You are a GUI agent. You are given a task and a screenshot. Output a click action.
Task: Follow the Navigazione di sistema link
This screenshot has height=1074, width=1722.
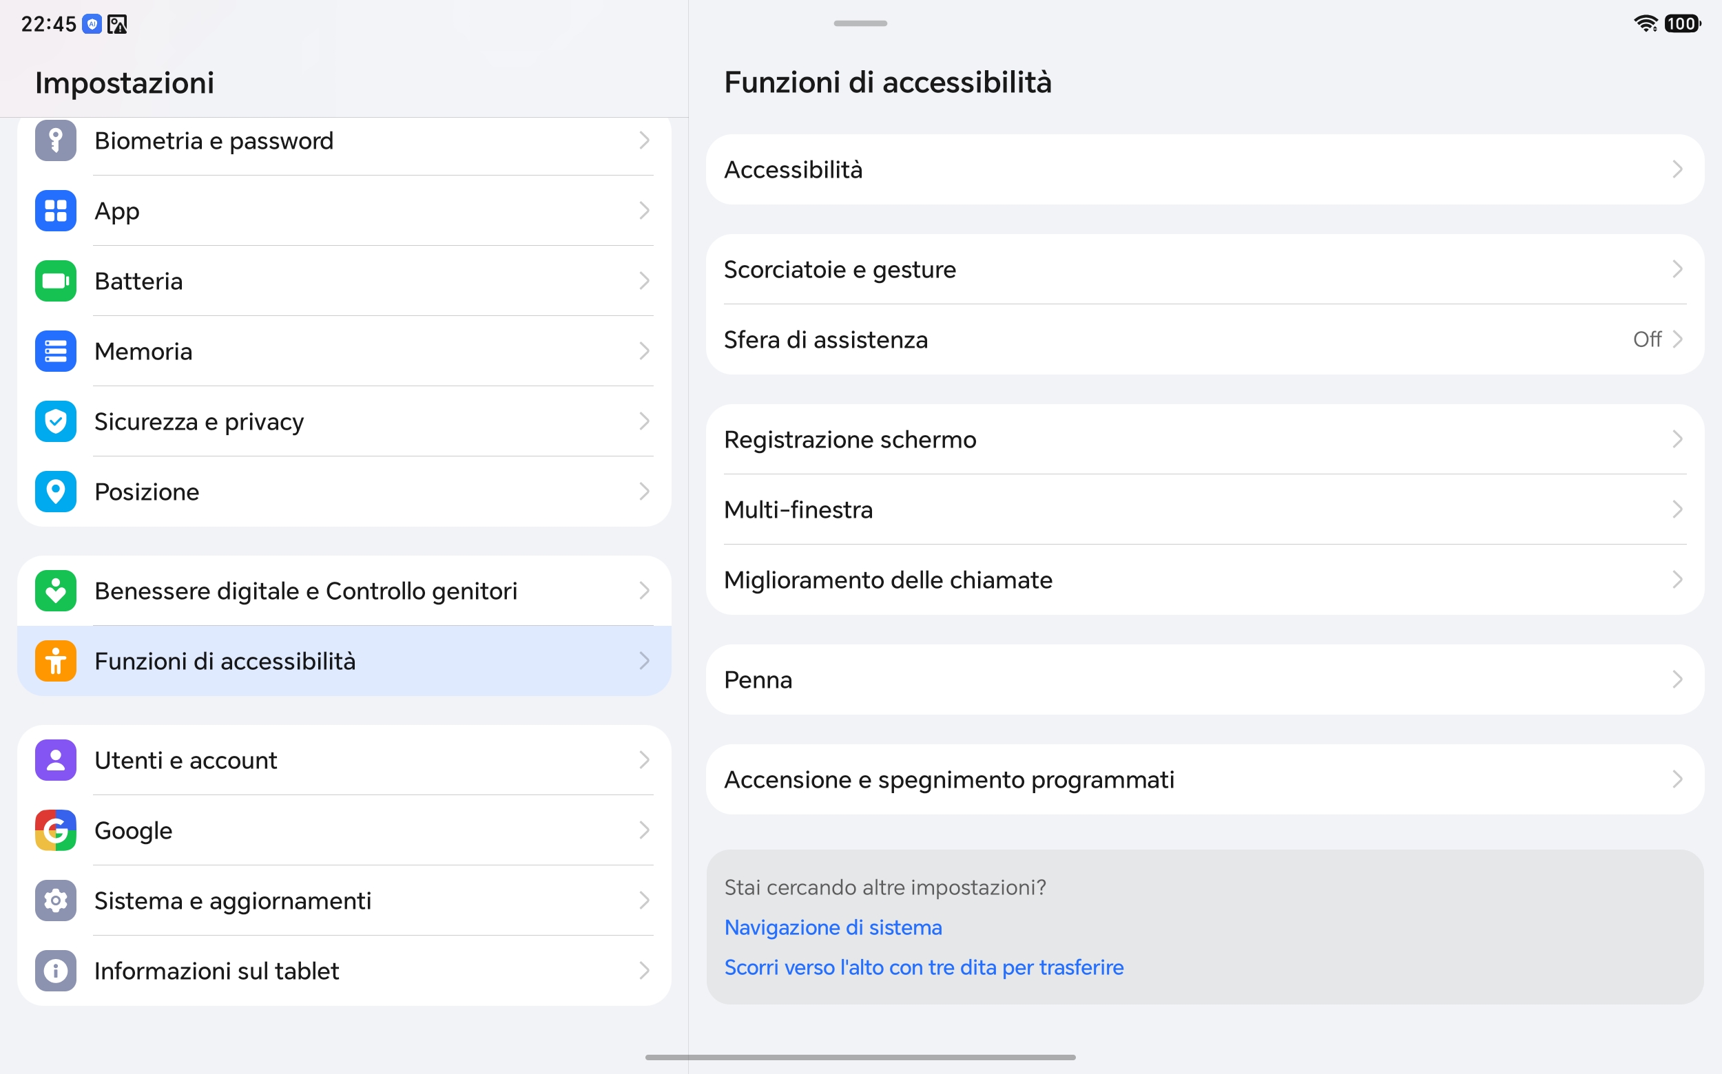click(833, 927)
